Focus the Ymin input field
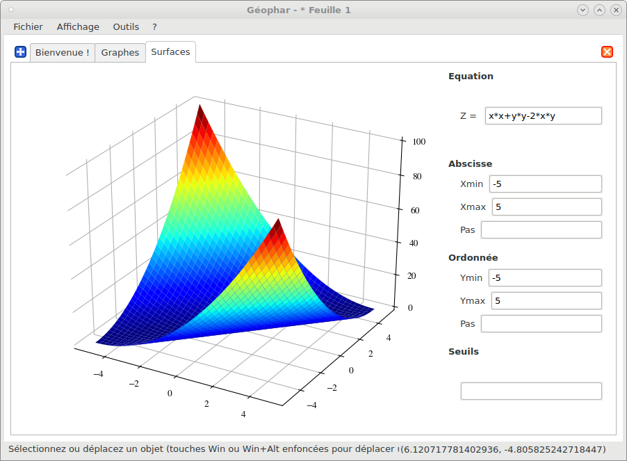Image resolution: width=627 pixels, height=461 pixels. pyautogui.click(x=545, y=278)
